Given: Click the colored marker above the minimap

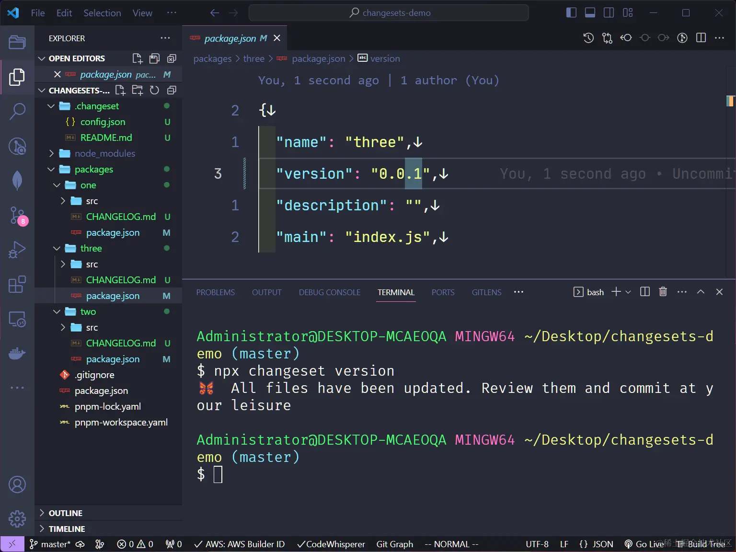Looking at the screenshot, I should coord(730,101).
